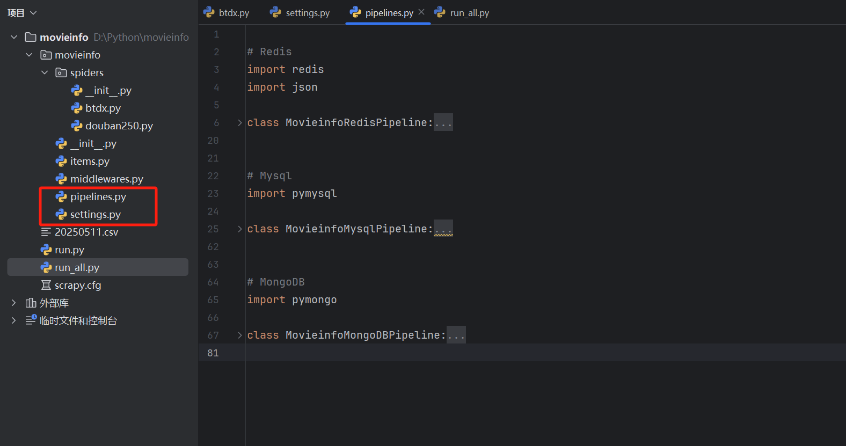Select run.py in the project tree
The height and width of the screenshot is (446, 846).
tap(69, 250)
